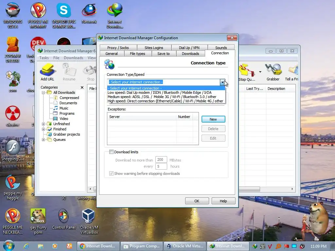This screenshot has height=251, width=335.
Task: Open the ShoppingC... Flash desktop icon
Action: [13, 150]
